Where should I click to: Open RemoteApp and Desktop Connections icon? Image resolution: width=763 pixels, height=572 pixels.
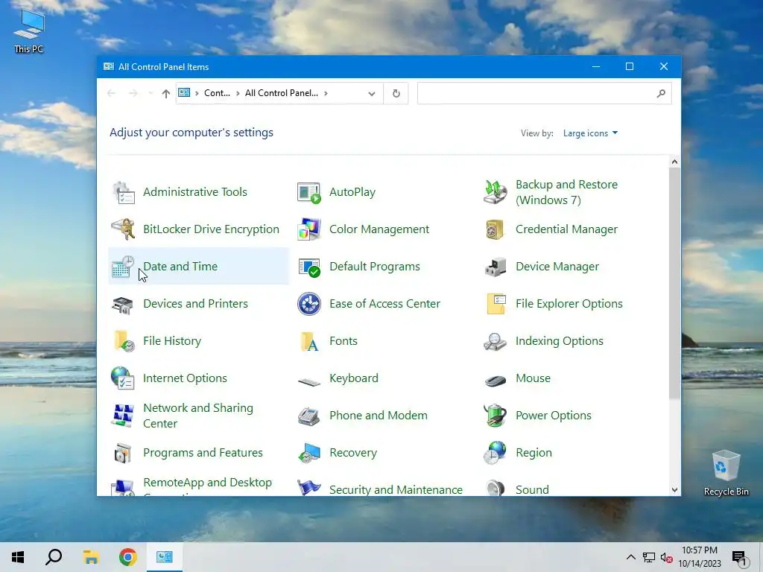[x=123, y=487]
